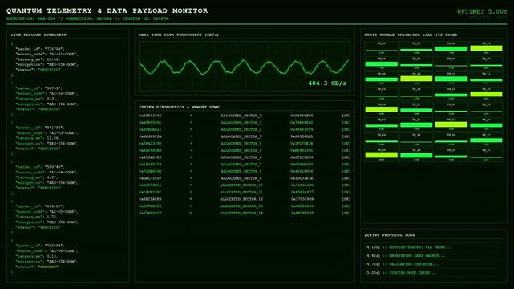Click the TH_09 thread load cell
This screenshot has height=289, width=514.
pos(416,79)
